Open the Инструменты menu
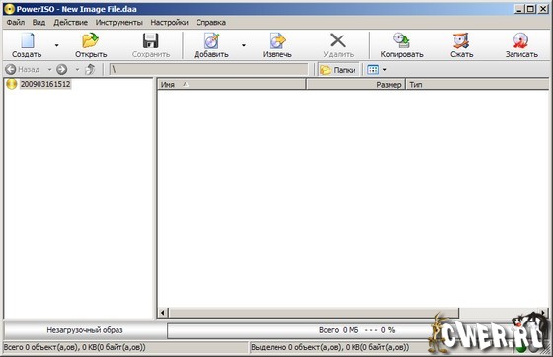 [119, 22]
